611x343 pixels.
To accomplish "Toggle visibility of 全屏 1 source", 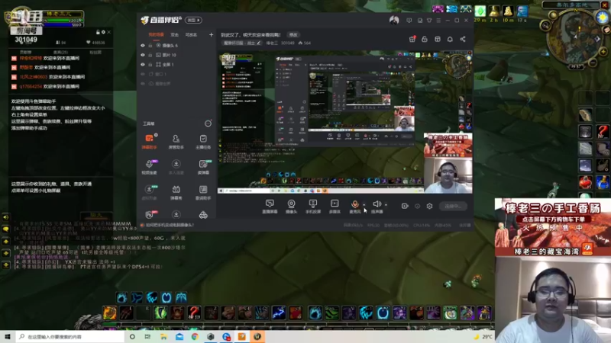I will 143,65.
